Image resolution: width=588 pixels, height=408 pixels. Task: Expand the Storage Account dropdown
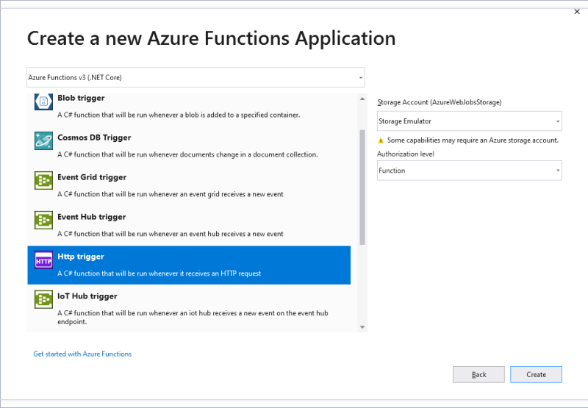pos(469,121)
